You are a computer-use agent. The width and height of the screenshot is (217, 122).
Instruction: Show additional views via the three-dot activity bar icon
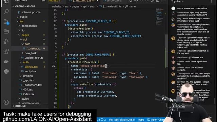click(6, 81)
